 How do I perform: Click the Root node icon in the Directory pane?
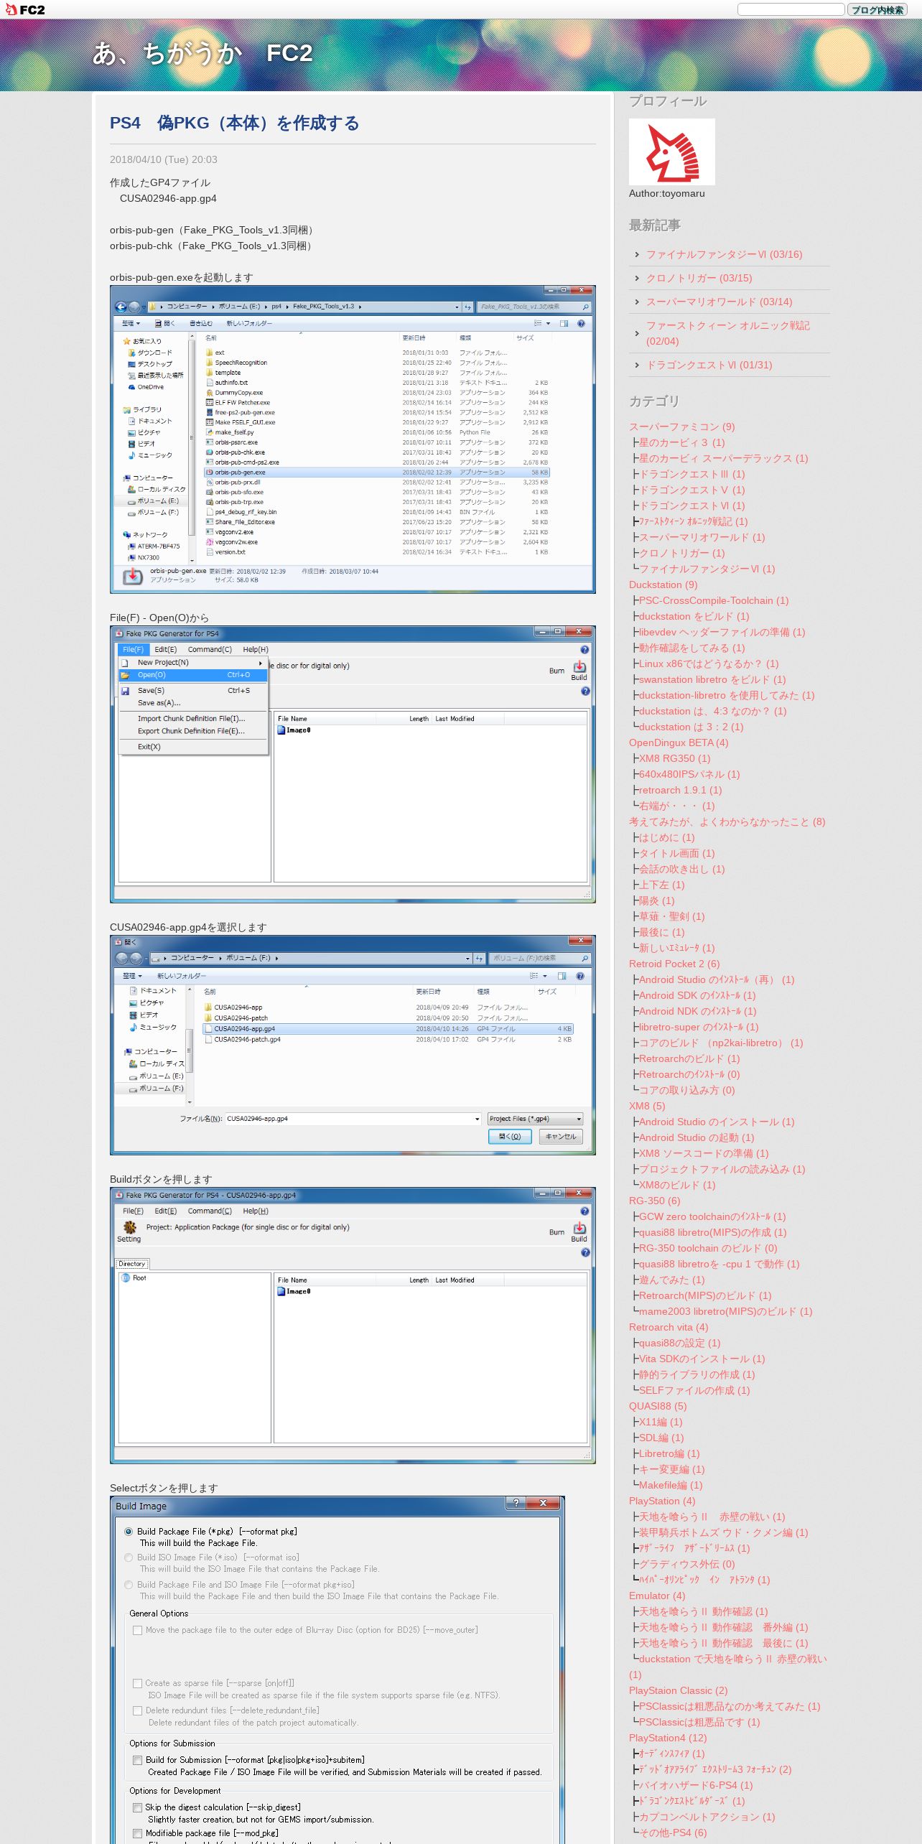(x=125, y=1277)
